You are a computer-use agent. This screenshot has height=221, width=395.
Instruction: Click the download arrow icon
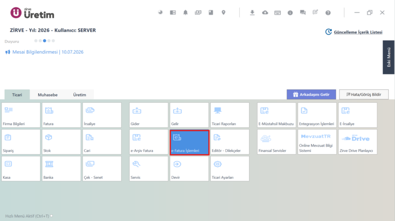(252, 13)
